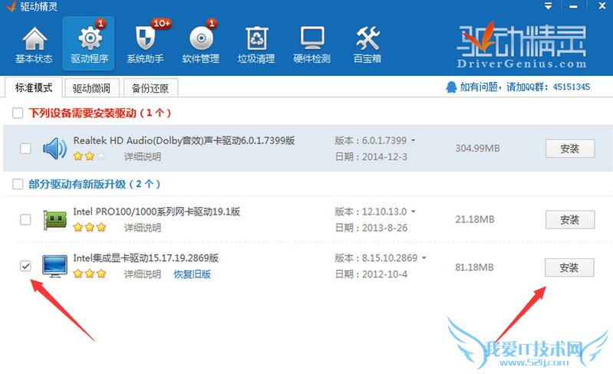613x374 pixels.
Task: Check the Realtek HD Audio driver checkbox
Action: 25,149
